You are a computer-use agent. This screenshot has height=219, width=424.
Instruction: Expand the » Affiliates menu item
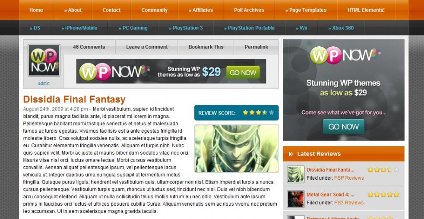[x=201, y=10]
